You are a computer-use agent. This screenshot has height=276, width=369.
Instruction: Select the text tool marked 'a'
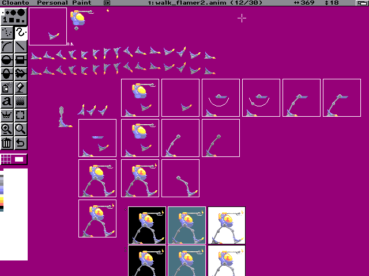(7, 102)
